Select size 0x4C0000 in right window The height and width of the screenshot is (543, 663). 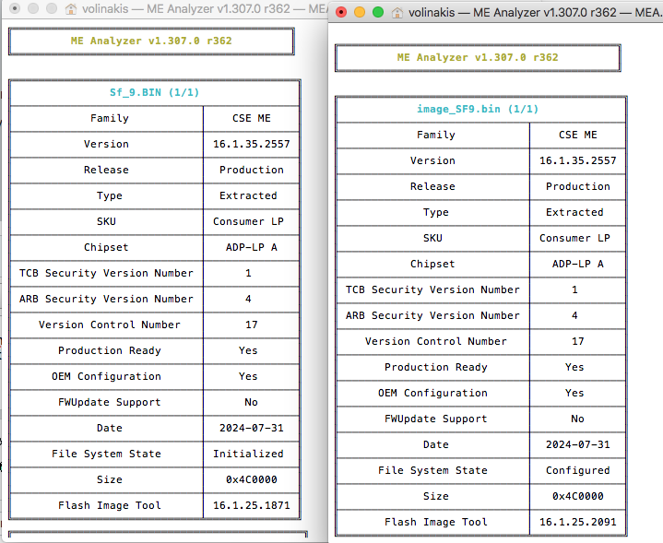point(578,496)
